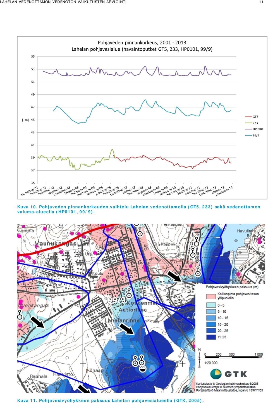Click the 5 - 10 thickness legend swatch
This screenshot has height=405, width=268.
tap(211, 312)
